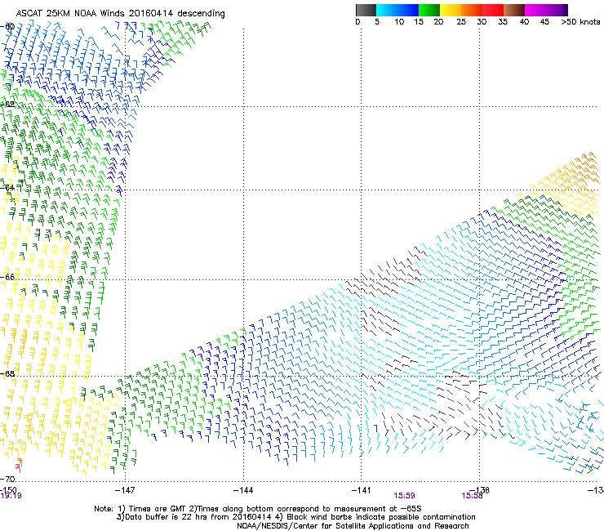Click the "-138" longitude label
This screenshot has height=531, width=604.
[479, 490]
